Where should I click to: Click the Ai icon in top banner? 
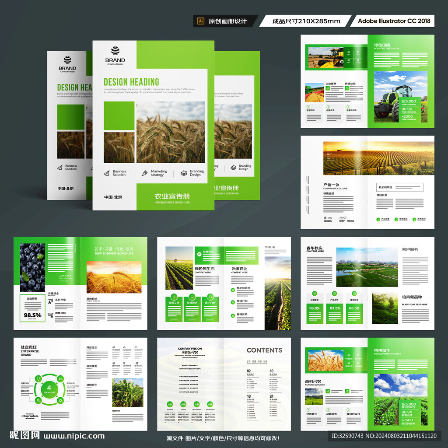click(201, 21)
